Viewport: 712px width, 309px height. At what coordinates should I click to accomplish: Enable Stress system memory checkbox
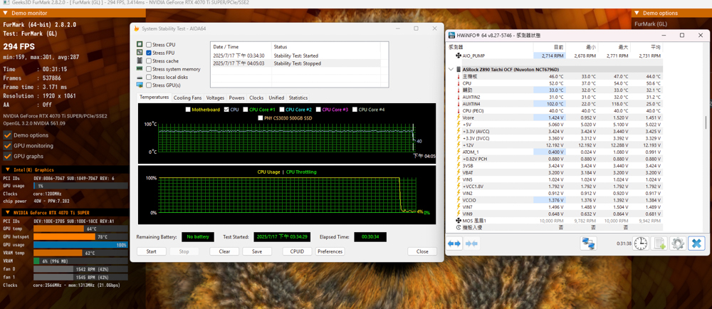tap(149, 69)
